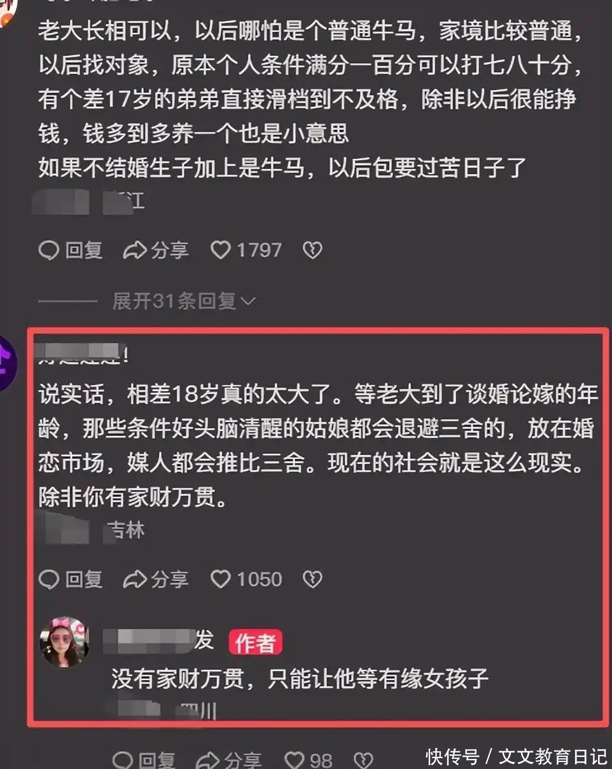Reply to the author's bottom comment
This screenshot has width=612, height=769.
(x=144, y=759)
